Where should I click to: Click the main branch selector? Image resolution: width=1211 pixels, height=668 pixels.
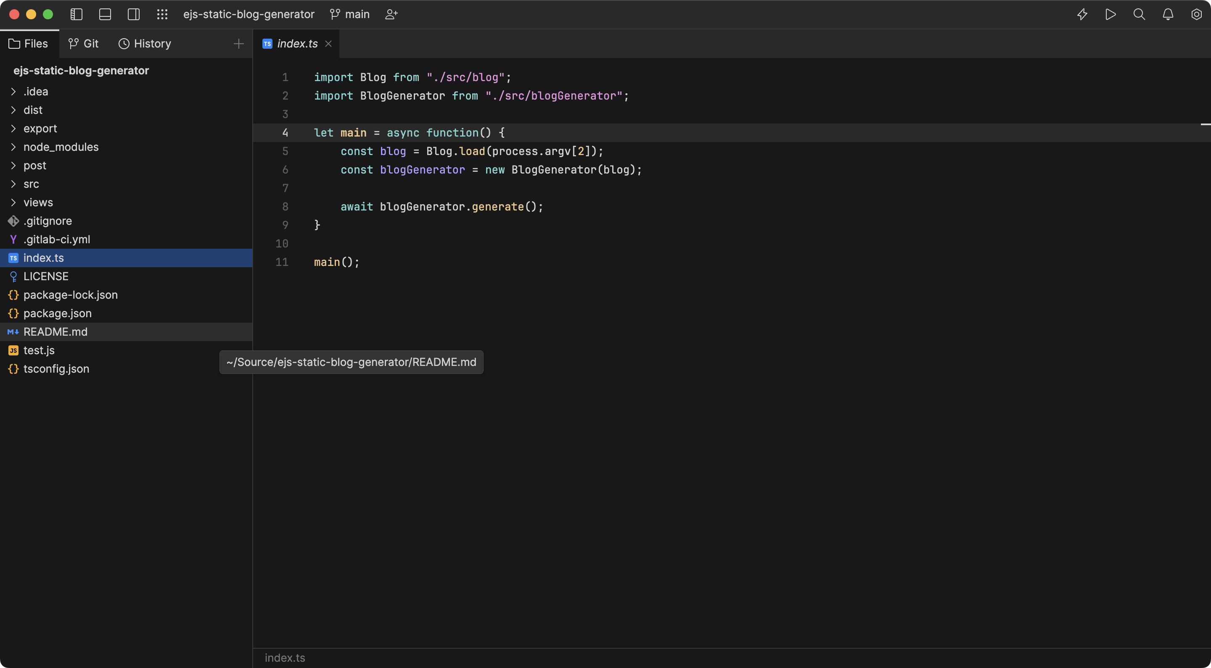pyautogui.click(x=350, y=15)
